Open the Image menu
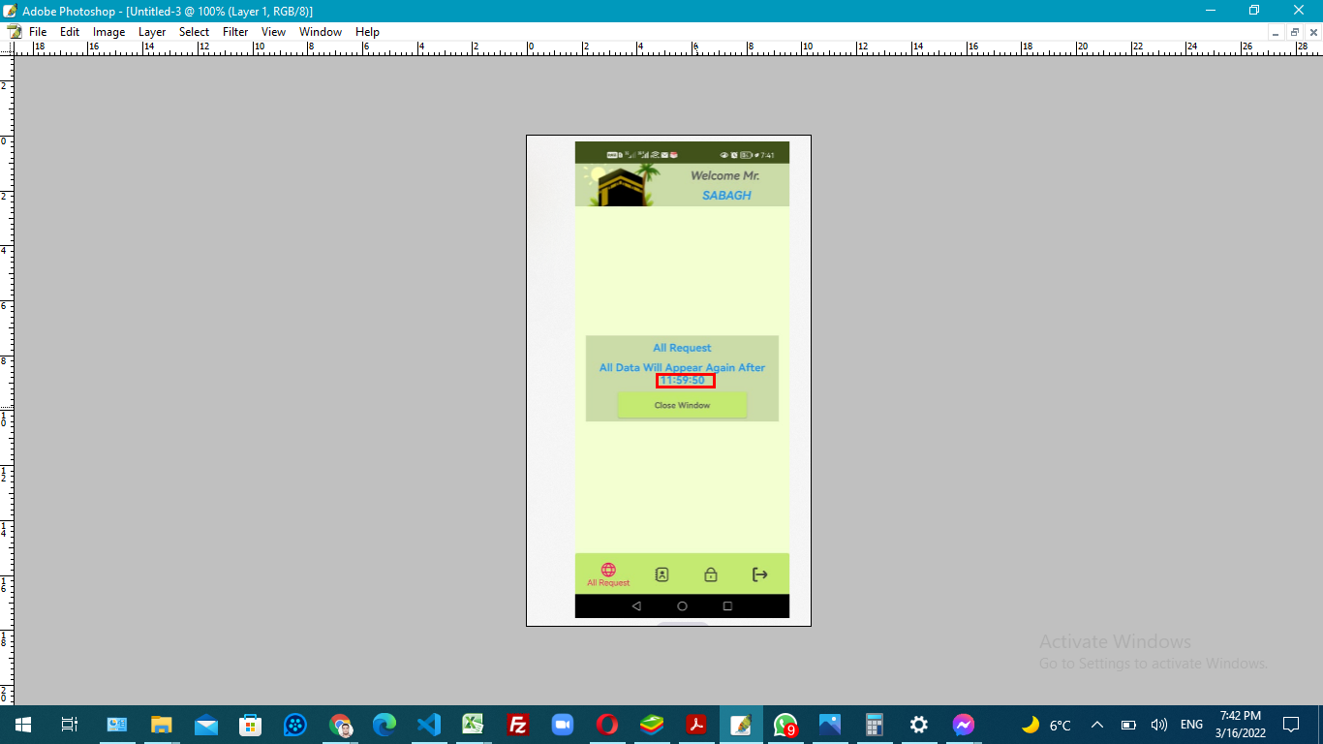 108,32
